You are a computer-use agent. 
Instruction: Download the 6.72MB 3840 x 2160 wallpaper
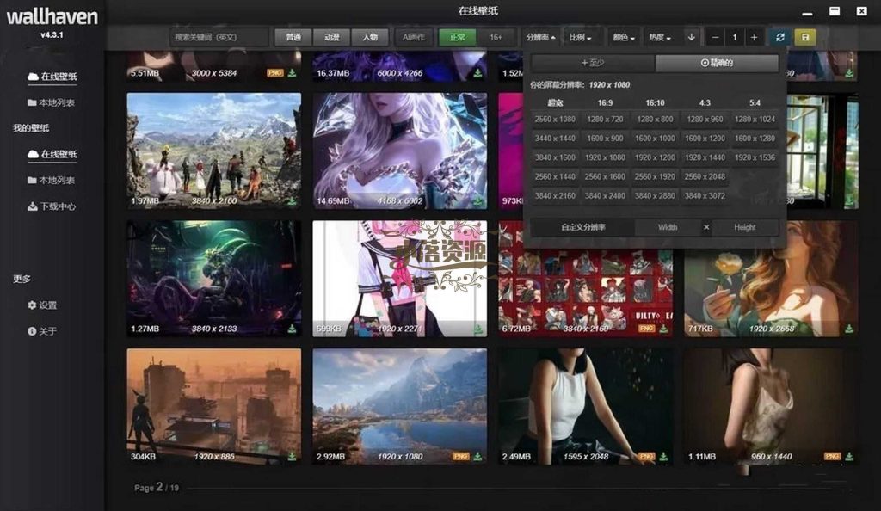pyautogui.click(x=663, y=329)
